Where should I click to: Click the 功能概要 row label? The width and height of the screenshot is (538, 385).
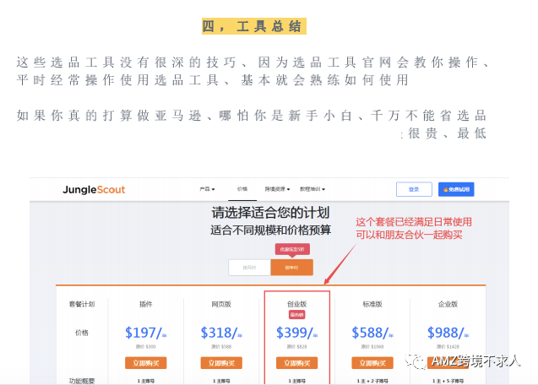[x=82, y=381]
